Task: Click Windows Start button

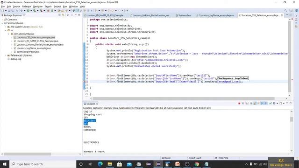Action: [5, 164]
